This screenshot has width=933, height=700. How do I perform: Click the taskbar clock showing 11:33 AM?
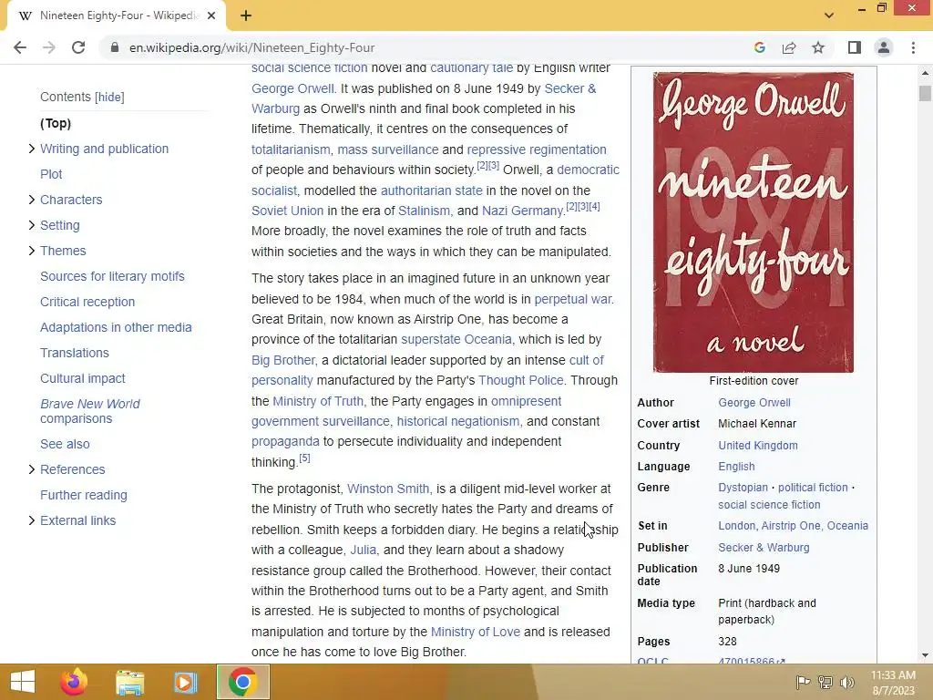893,682
